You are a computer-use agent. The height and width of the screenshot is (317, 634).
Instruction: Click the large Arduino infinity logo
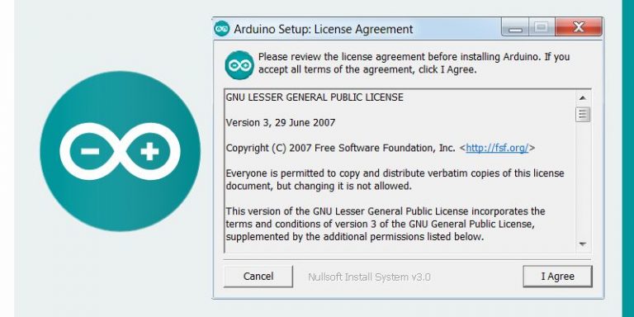120,151
